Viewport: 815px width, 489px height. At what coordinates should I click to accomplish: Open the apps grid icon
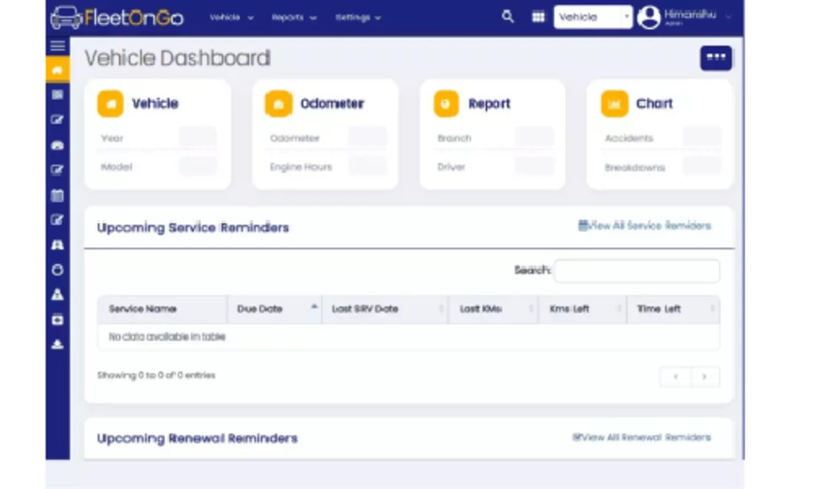pos(538,16)
